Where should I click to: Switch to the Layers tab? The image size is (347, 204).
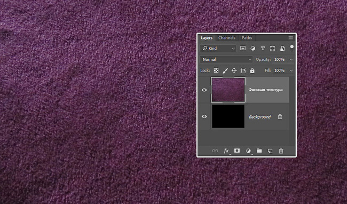[207, 38]
